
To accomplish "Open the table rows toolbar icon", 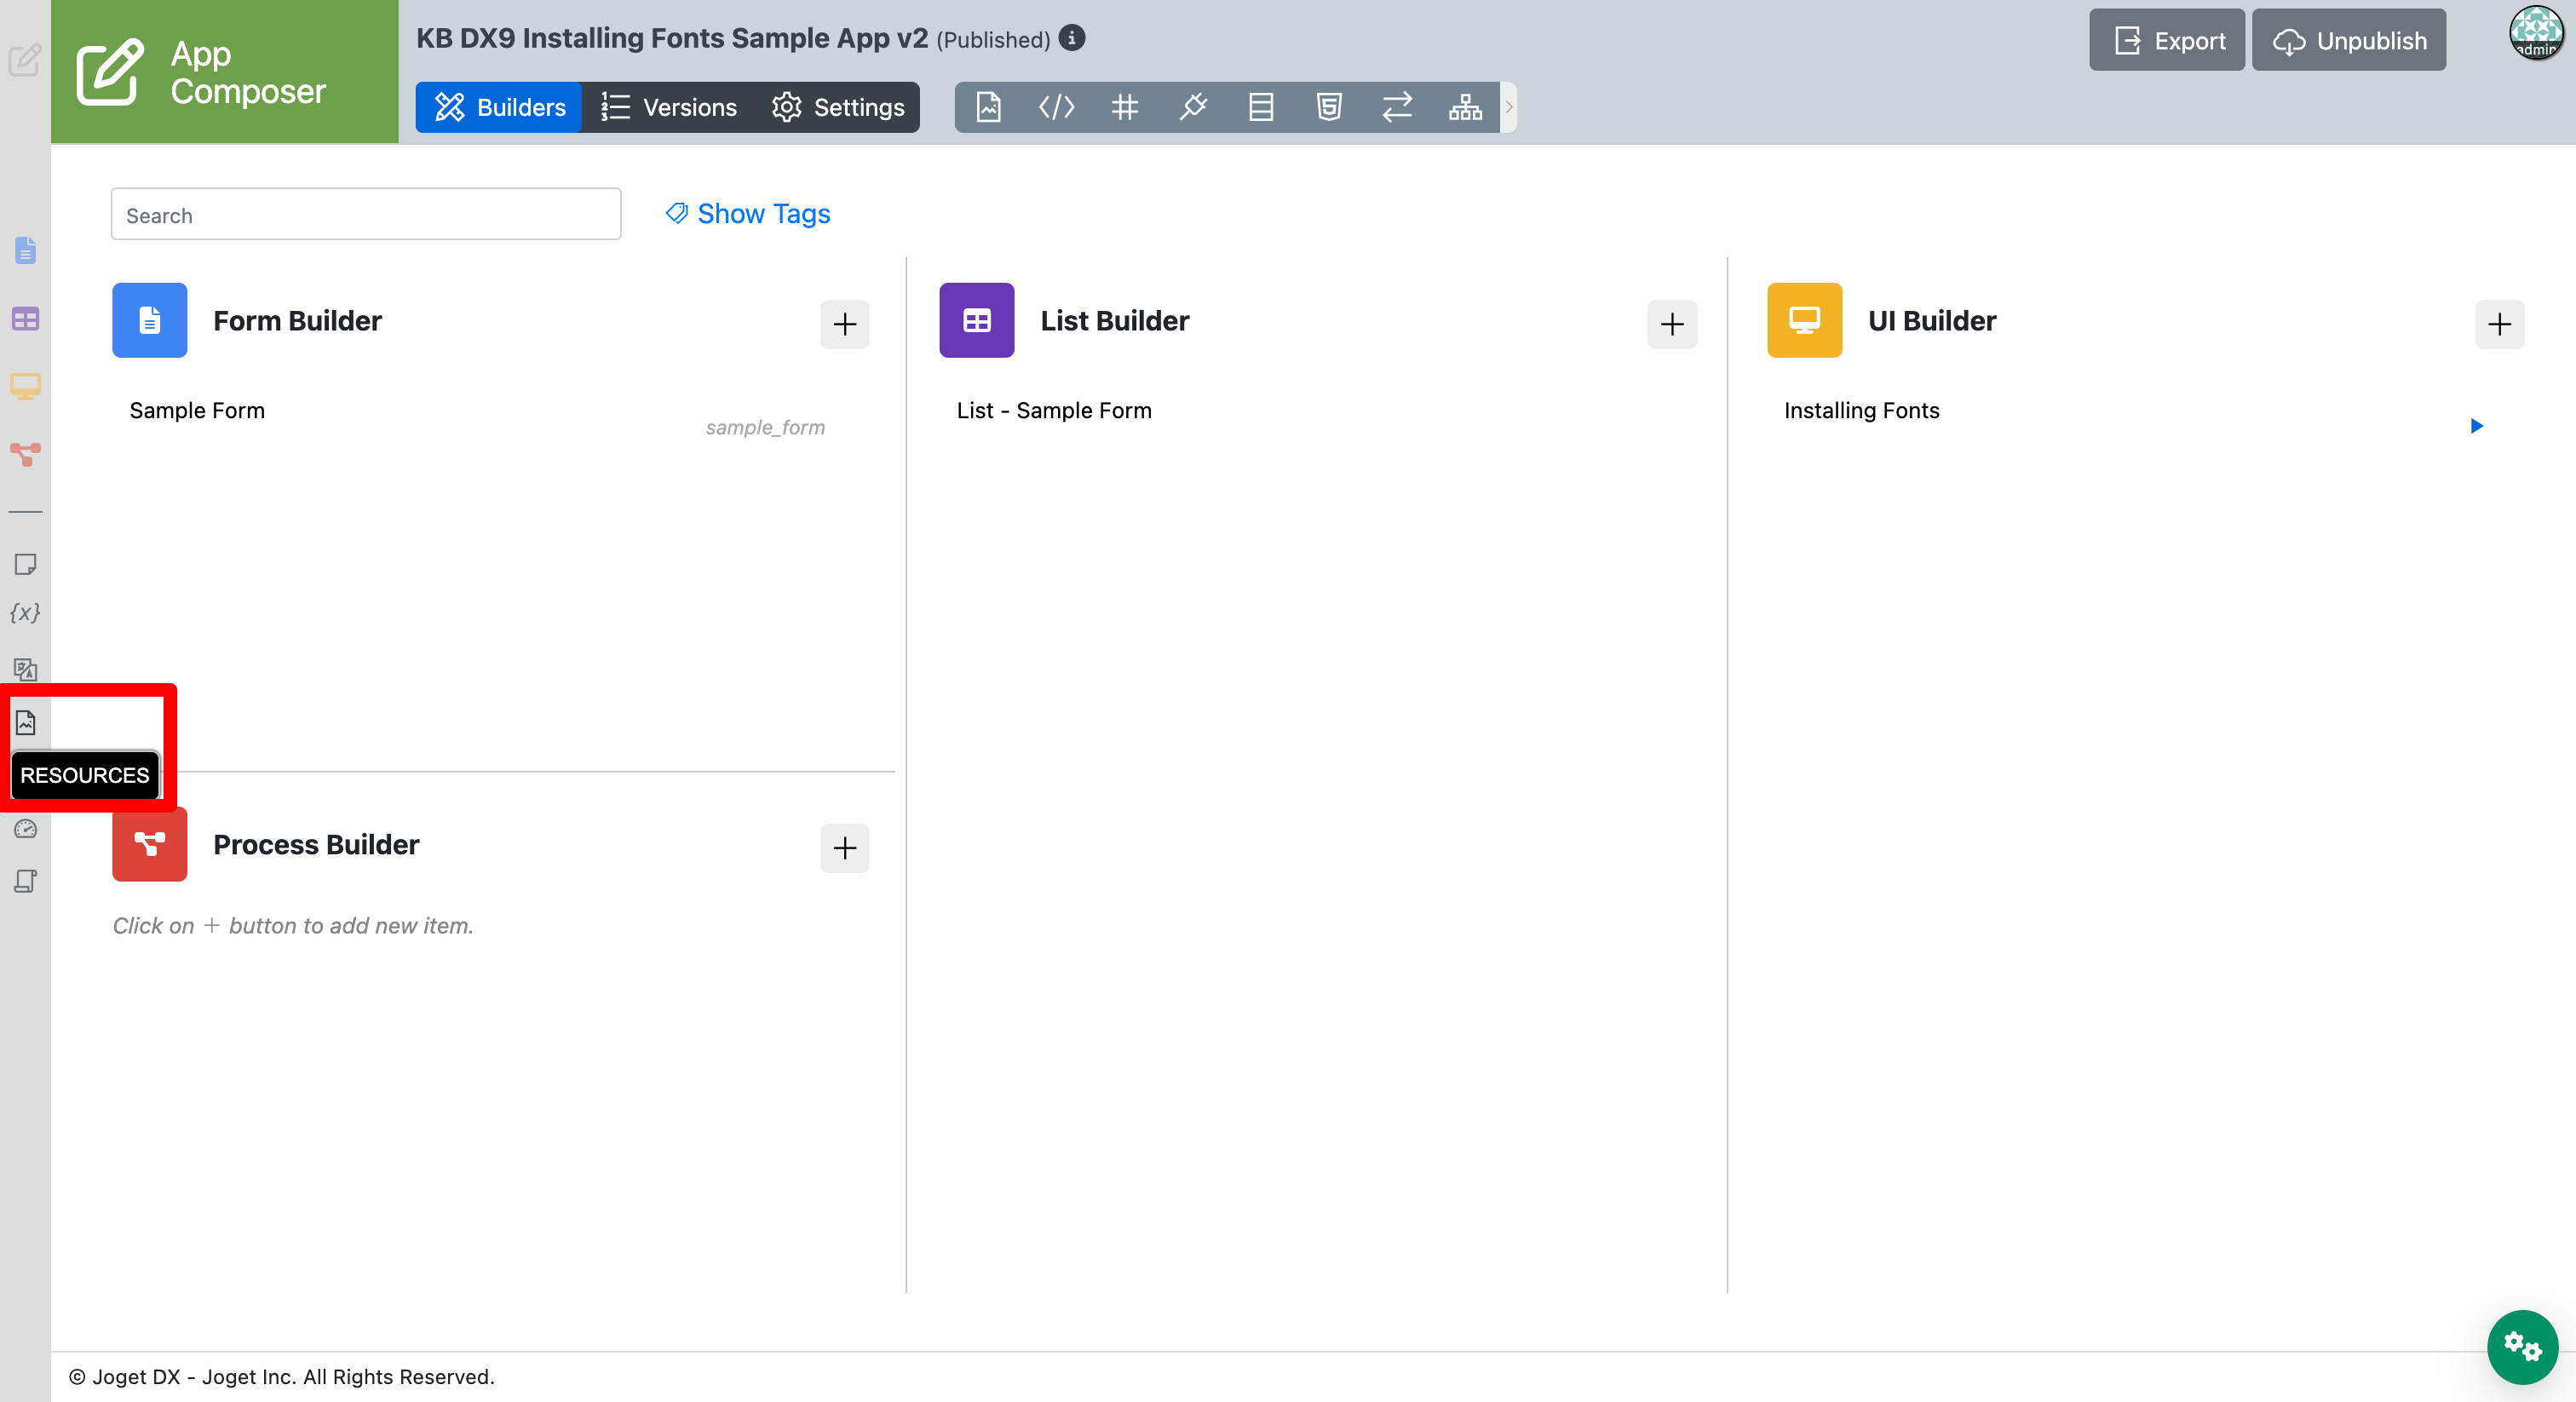I will pos(1261,107).
